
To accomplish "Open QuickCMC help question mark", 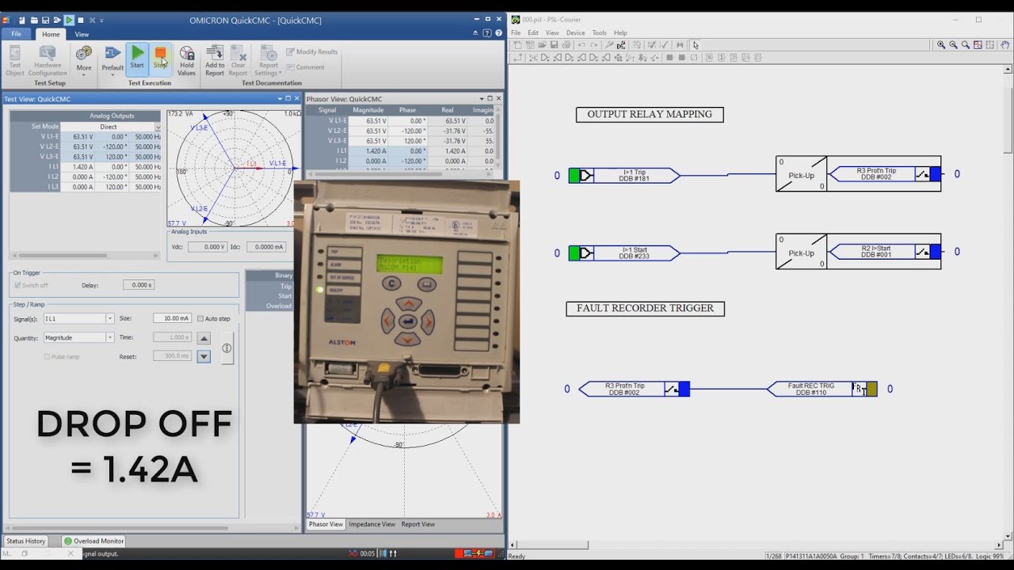I will coord(497,34).
